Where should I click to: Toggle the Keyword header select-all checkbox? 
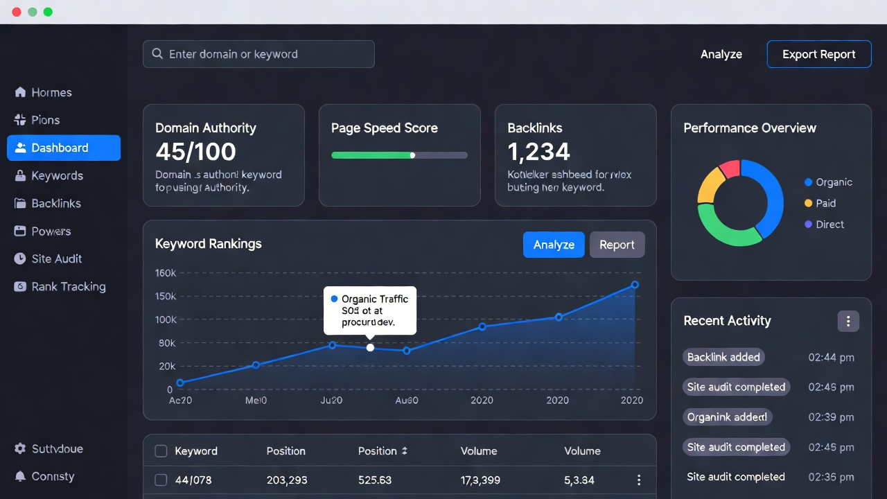(161, 451)
